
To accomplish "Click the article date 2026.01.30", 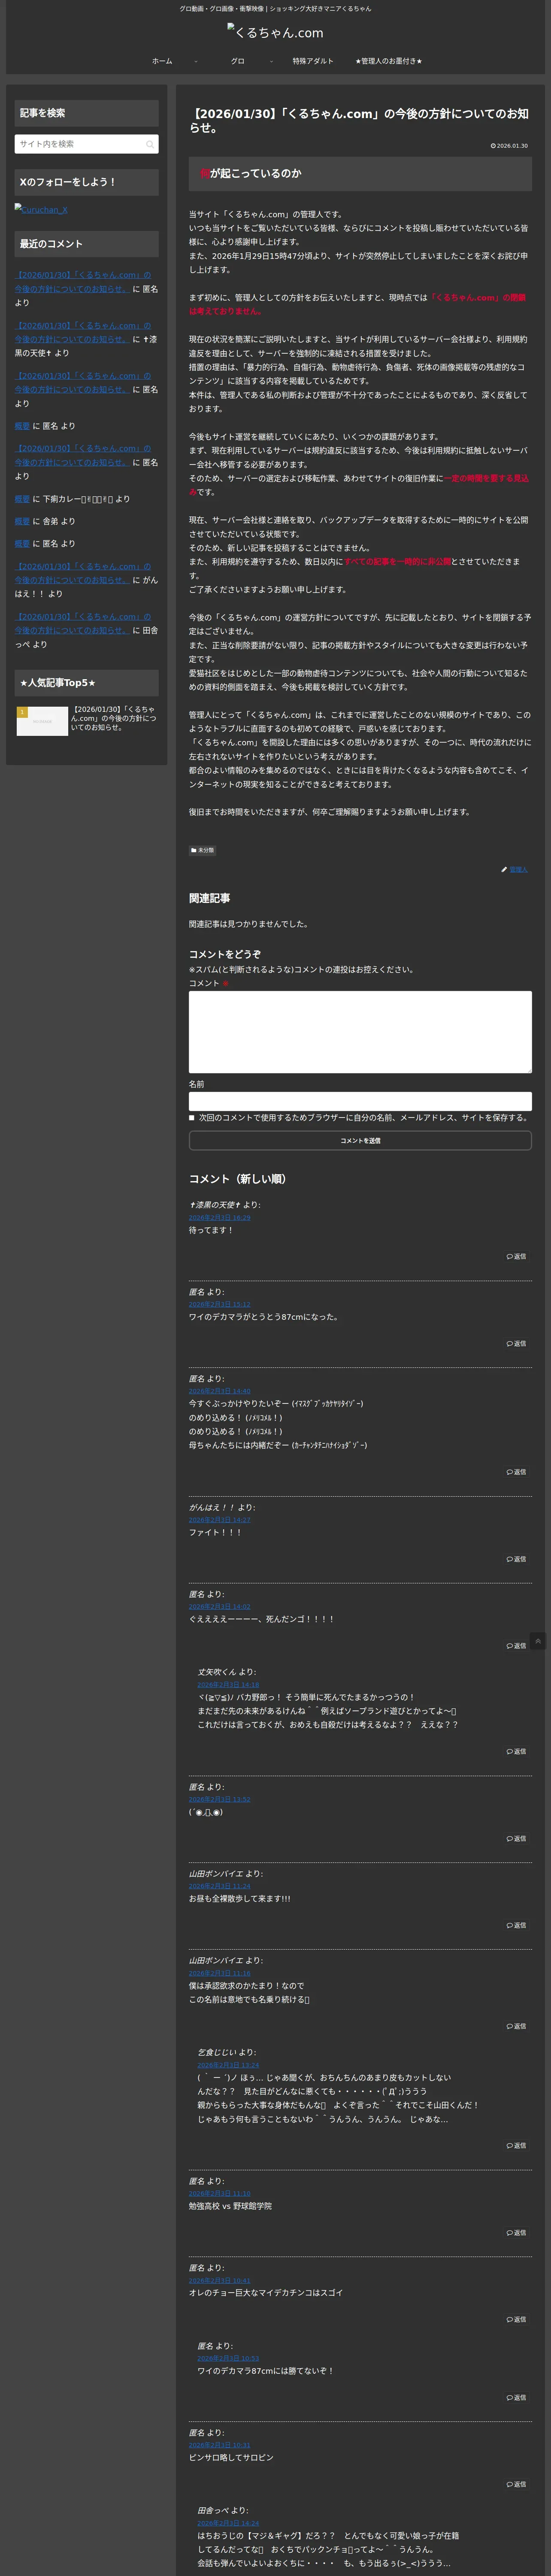I will [509, 146].
